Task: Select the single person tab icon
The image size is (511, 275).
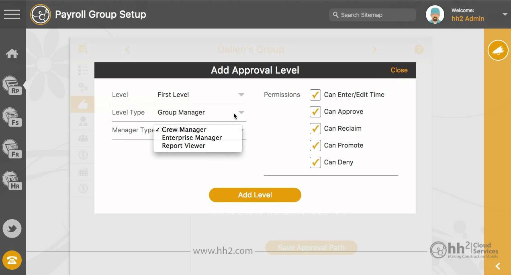Action: (x=83, y=121)
